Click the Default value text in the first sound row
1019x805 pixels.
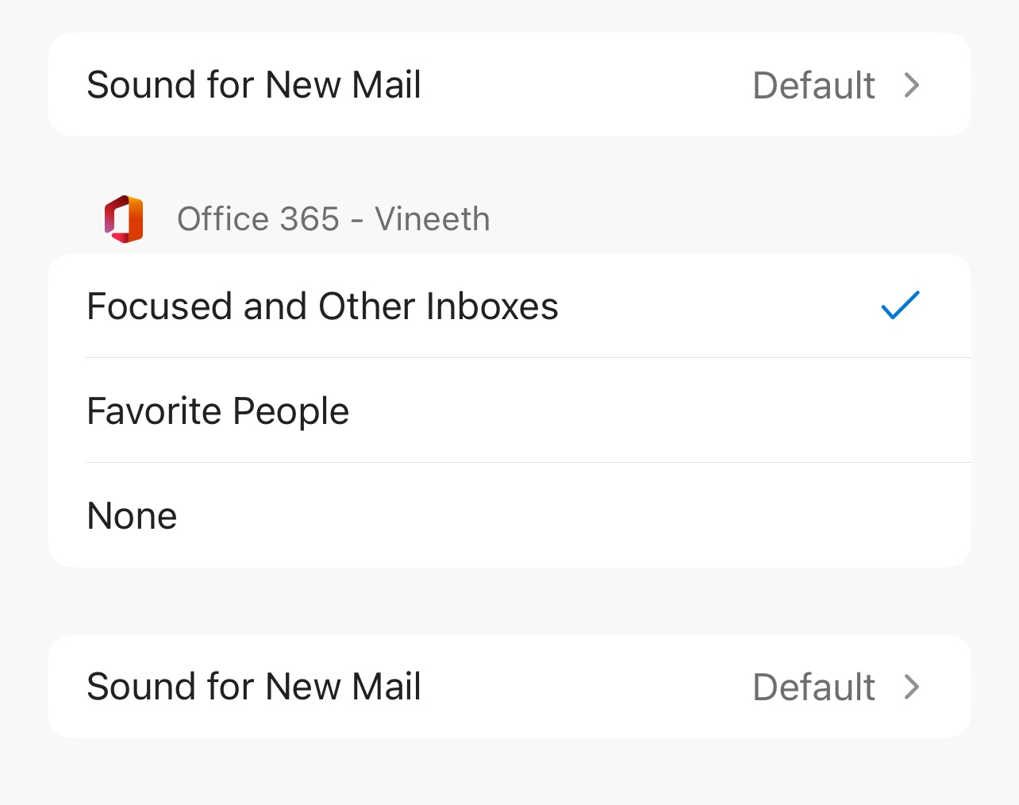pos(813,86)
